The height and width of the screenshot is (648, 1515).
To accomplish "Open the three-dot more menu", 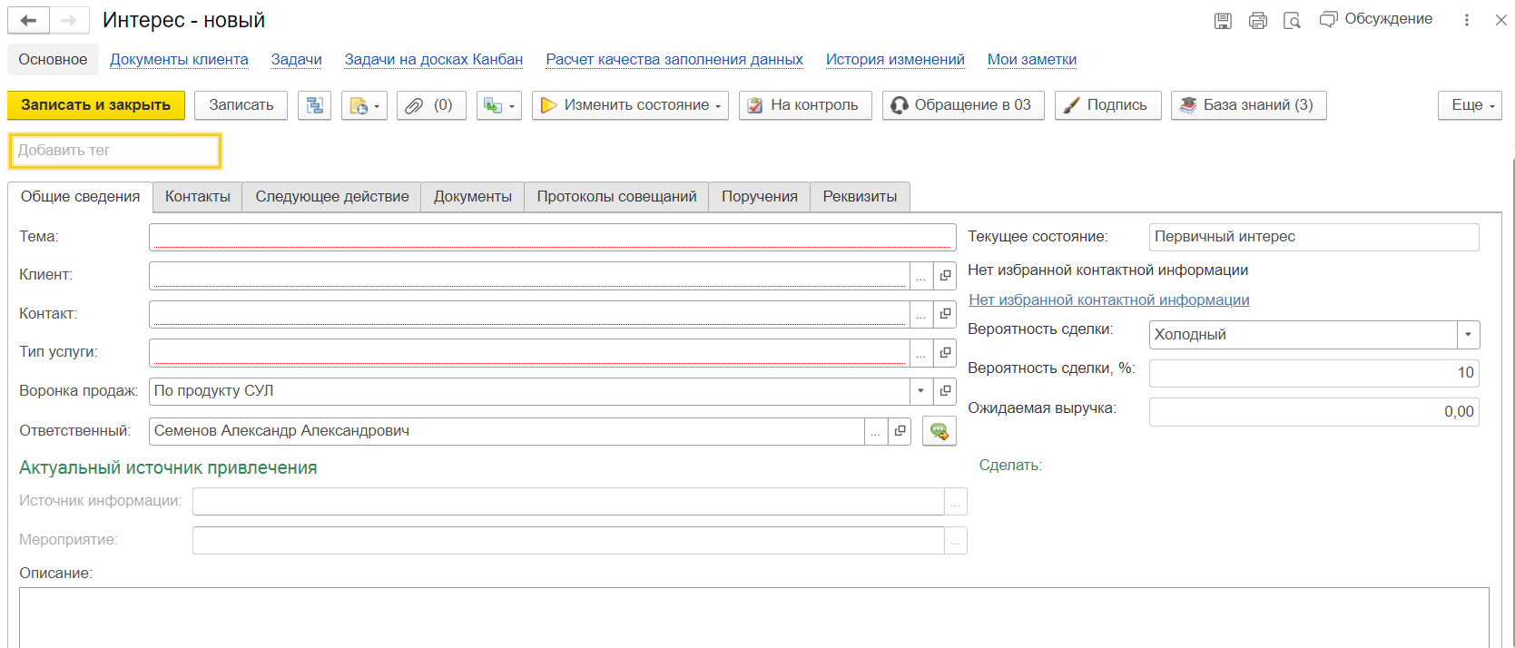I will point(1467,20).
